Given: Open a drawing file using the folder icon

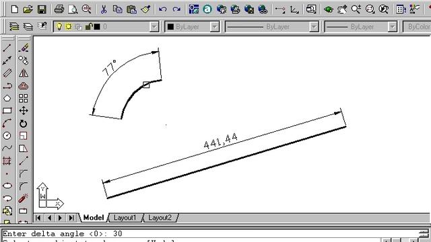Looking at the screenshot, I should click(x=28, y=9).
